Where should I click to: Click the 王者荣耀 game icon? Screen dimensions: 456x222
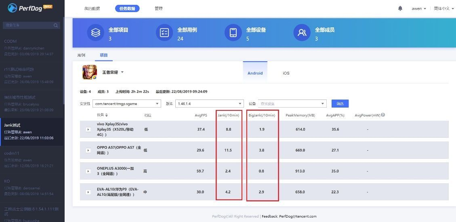tap(89, 73)
